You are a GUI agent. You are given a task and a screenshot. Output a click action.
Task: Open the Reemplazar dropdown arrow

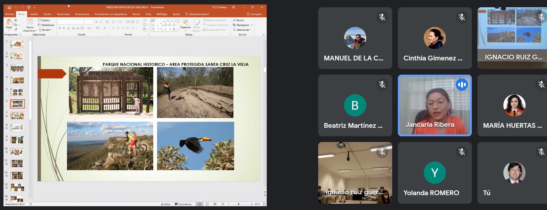coord(252,25)
